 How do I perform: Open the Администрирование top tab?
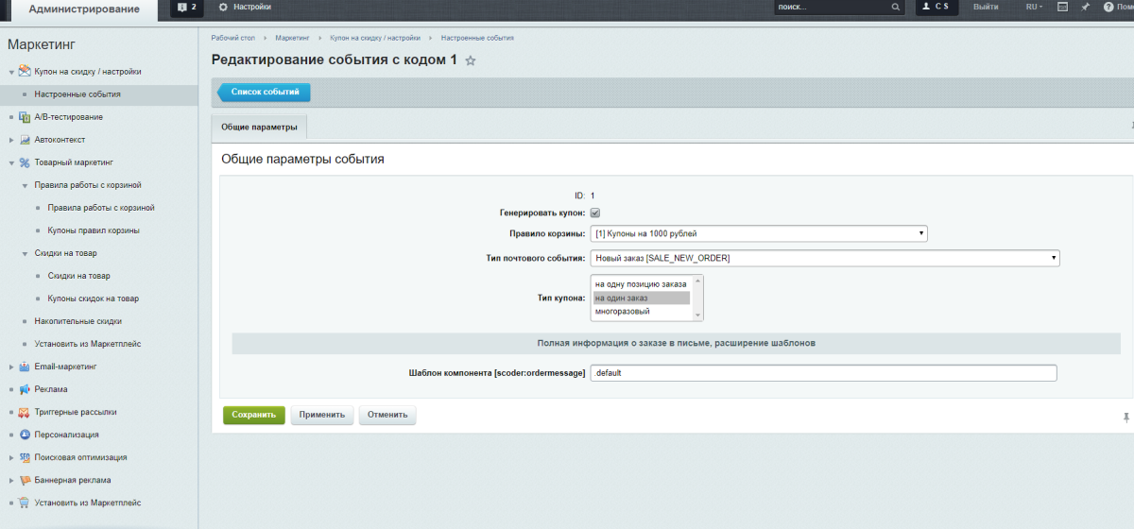(83, 9)
